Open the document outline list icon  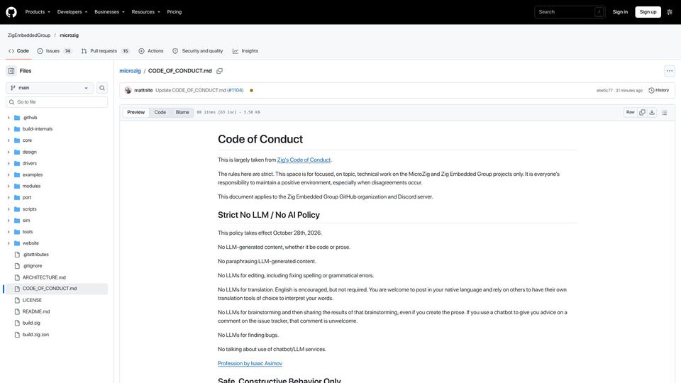[664, 113]
